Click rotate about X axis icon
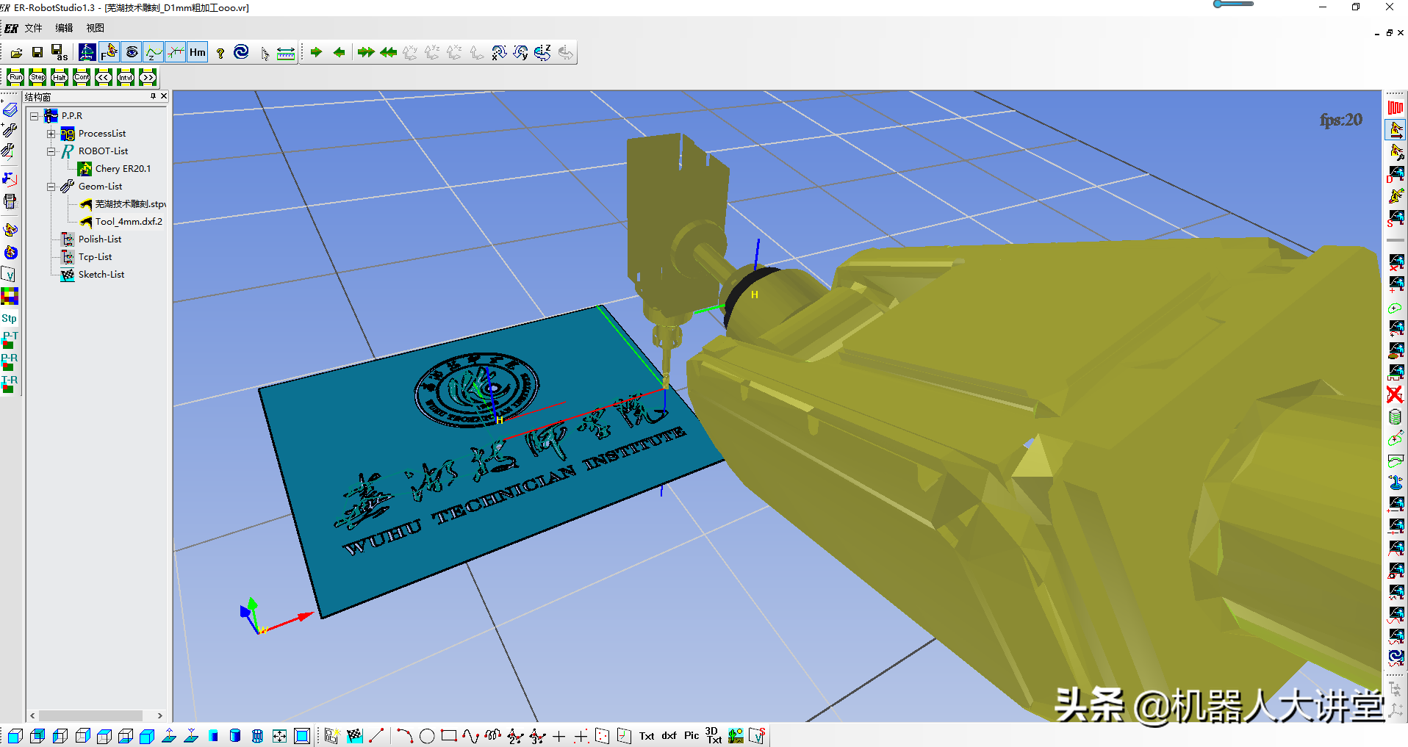 [x=499, y=52]
